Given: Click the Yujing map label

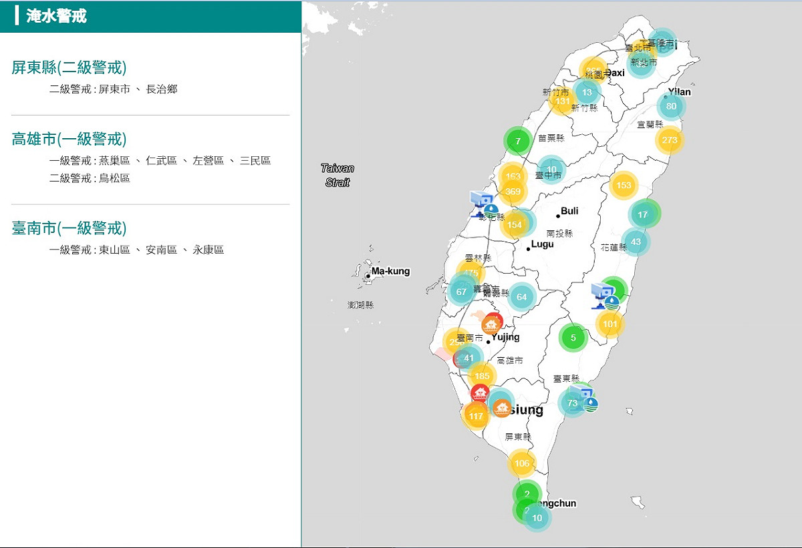Looking at the screenshot, I should pos(506,337).
